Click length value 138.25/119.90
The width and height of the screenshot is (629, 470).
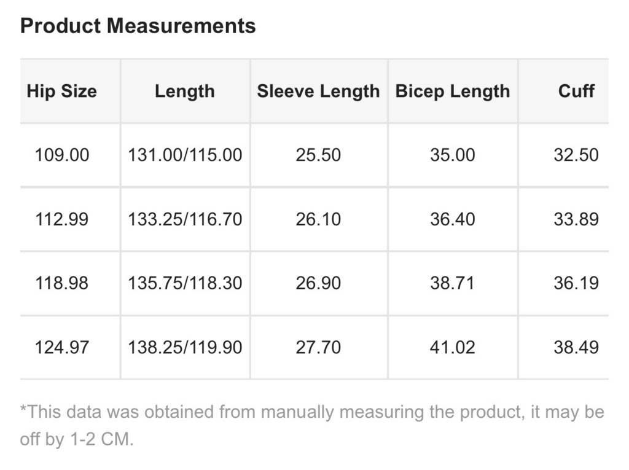[x=185, y=347]
